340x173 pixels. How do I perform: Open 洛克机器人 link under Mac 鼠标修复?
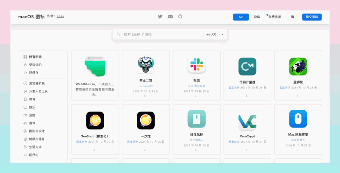[298, 140]
